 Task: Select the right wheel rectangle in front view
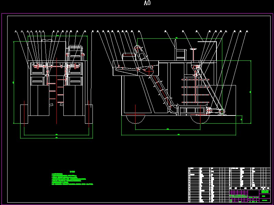click(x=89, y=114)
